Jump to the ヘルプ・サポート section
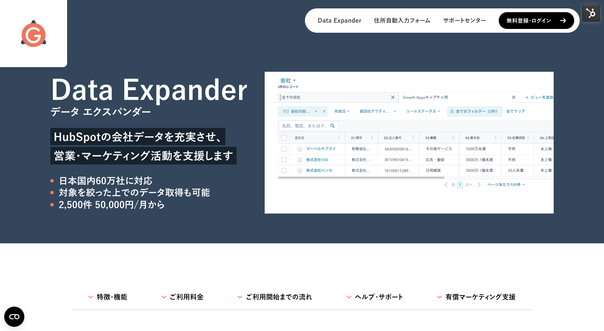This screenshot has width=604, height=331. (x=375, y=297)
